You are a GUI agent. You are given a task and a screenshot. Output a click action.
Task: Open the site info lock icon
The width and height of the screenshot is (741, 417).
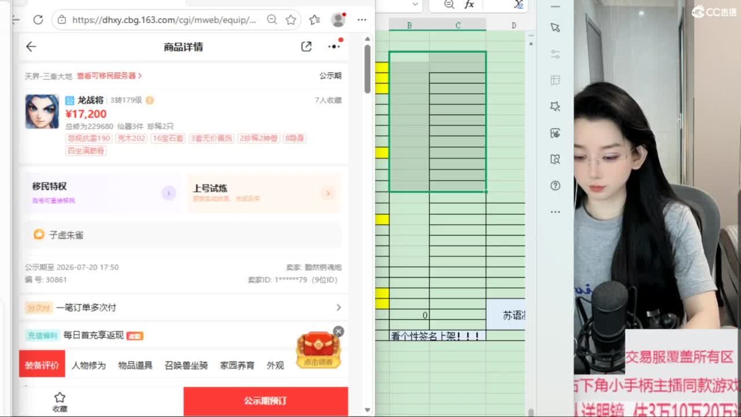pyautogui.click(x=62, y=20)
